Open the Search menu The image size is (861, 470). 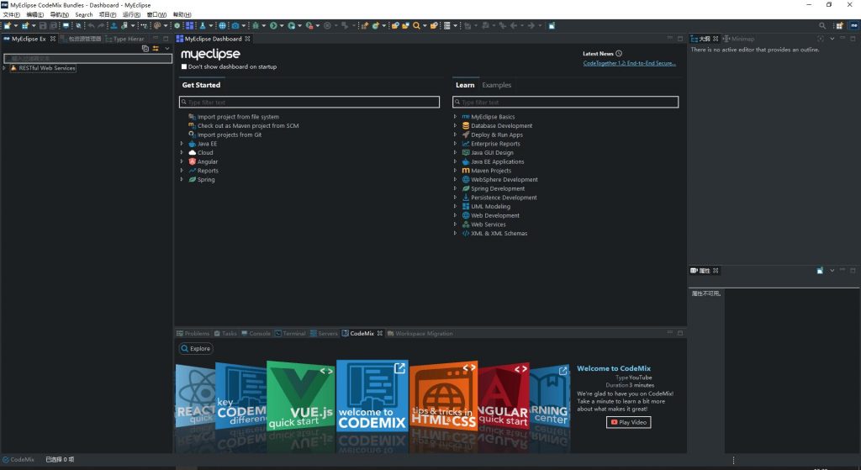pos(84,15)
